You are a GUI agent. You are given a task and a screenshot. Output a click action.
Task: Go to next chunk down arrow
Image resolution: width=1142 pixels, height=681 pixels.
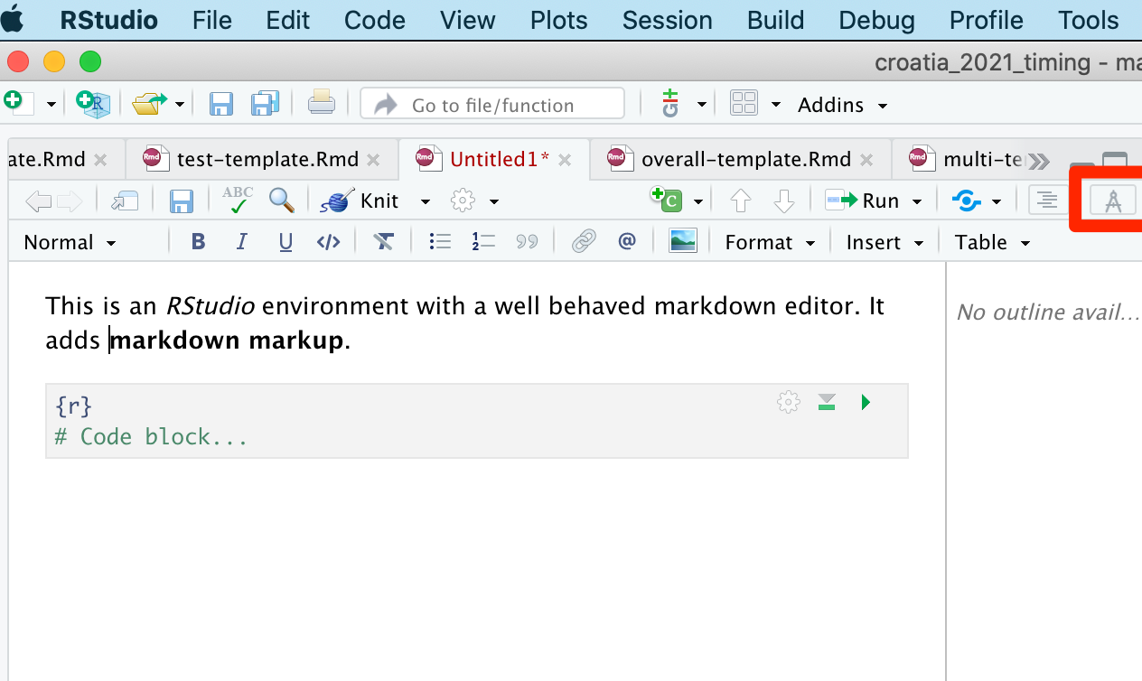click(784, 201)
